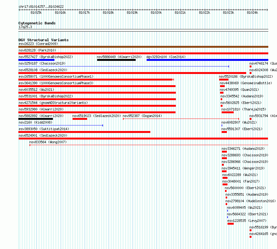Click nsv6528108 (Sedlazeck2020) label
Viewport: 277px width, 249px height.
43,70
